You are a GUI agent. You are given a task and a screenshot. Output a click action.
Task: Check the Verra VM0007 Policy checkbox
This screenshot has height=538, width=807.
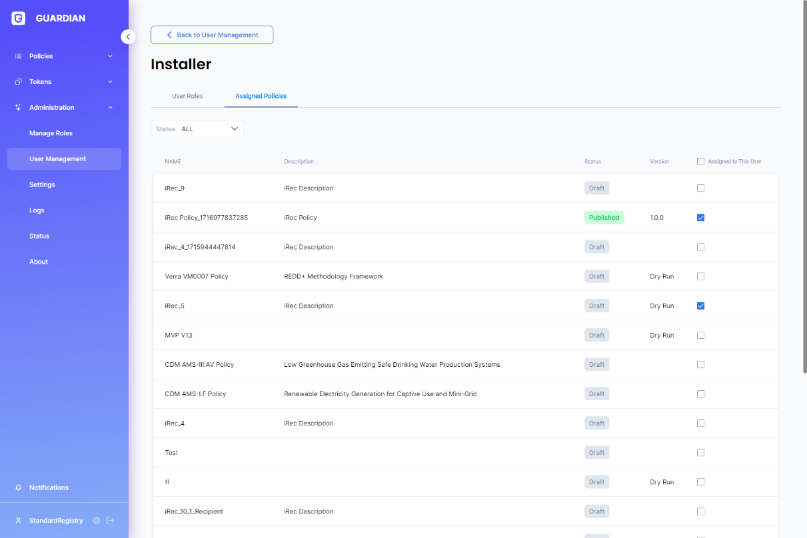(700, 276)
